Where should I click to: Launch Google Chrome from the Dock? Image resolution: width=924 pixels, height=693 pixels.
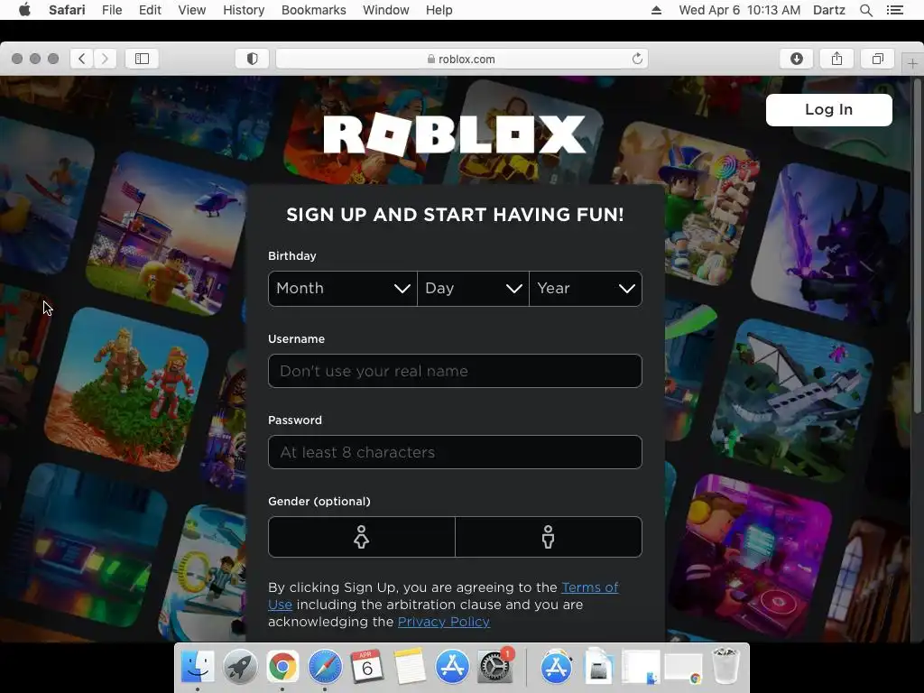click(282, 667)
